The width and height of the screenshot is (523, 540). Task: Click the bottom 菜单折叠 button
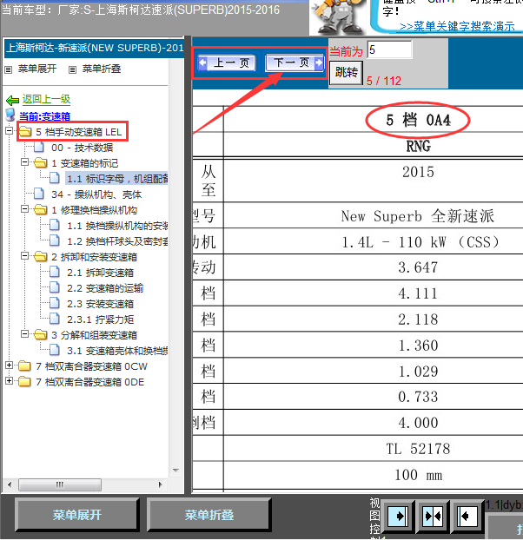click(x=209, y=515)
